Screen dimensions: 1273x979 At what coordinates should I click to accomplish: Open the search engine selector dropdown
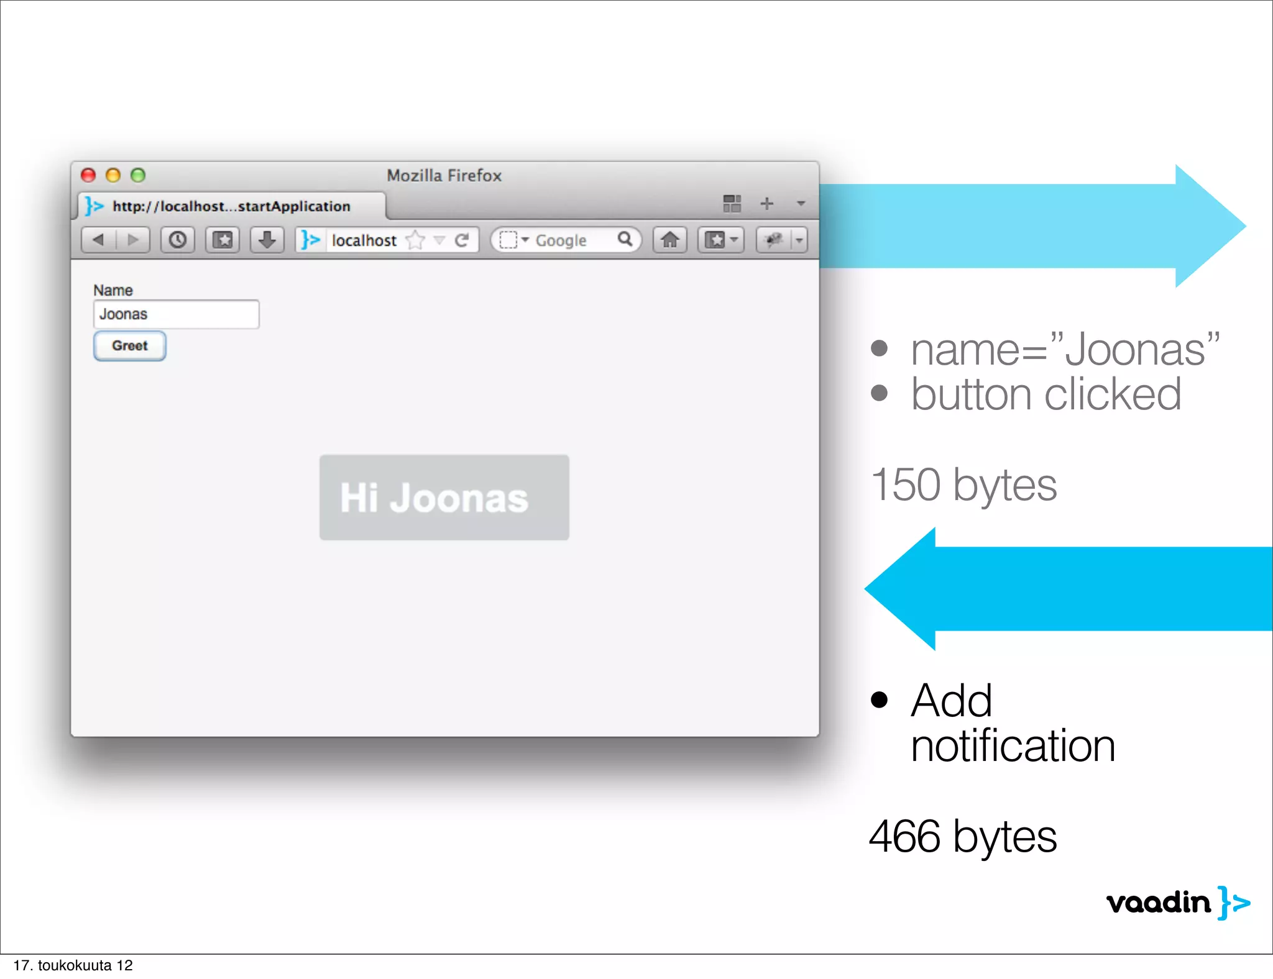tap(513, 240)
